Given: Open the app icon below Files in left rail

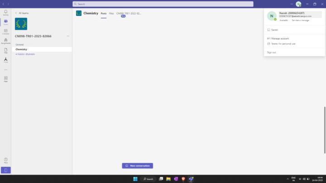Looking at the screenshot, I should pyautogui.click(x=5, y=60).
